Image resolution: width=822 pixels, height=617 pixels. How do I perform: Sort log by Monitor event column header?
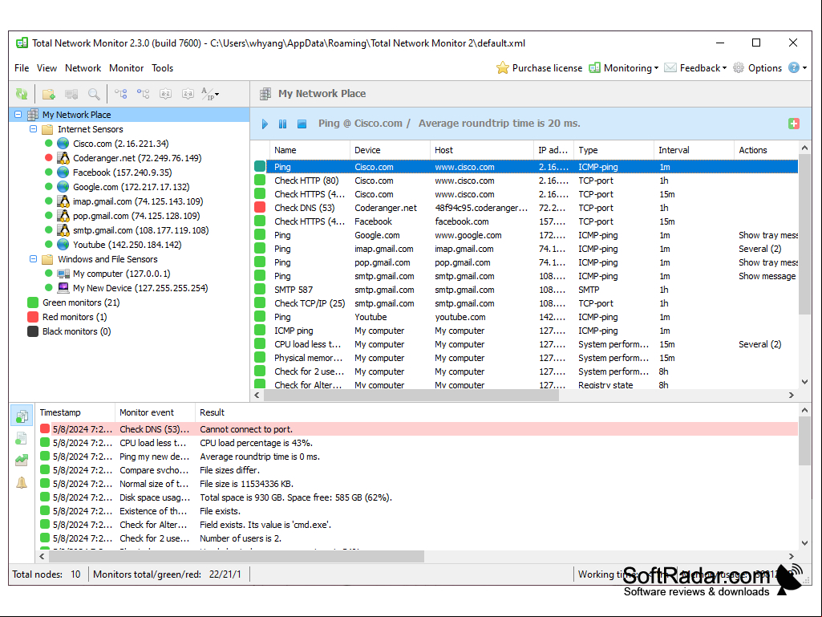click(x=155, y=412)
